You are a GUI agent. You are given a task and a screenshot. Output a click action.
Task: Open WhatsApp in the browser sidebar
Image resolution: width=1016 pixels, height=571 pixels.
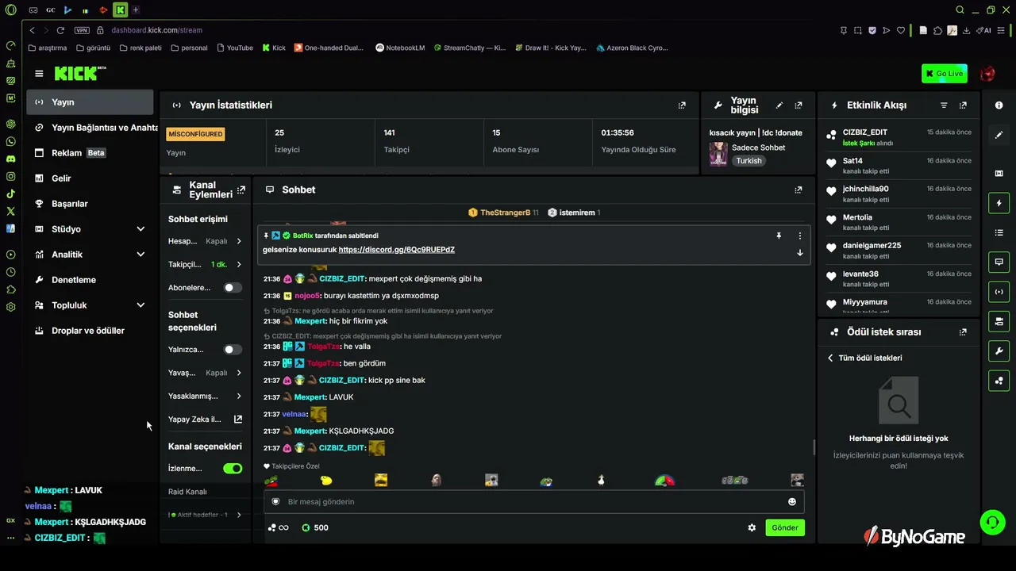(10, 141)
